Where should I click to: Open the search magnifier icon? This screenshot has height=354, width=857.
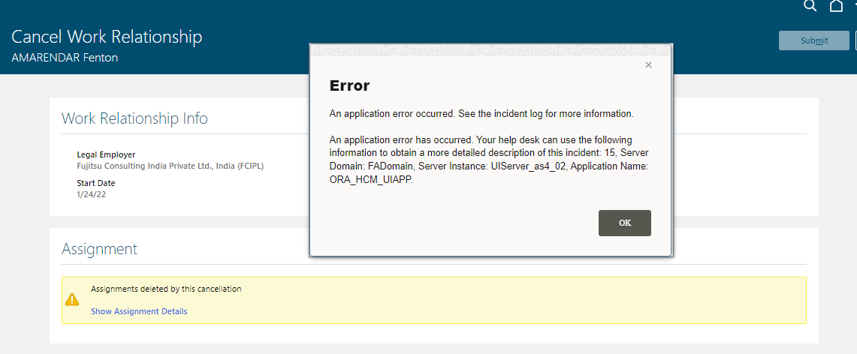coord(810,6)
